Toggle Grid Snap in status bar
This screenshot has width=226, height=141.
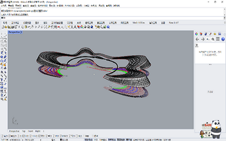pos(88,140)
